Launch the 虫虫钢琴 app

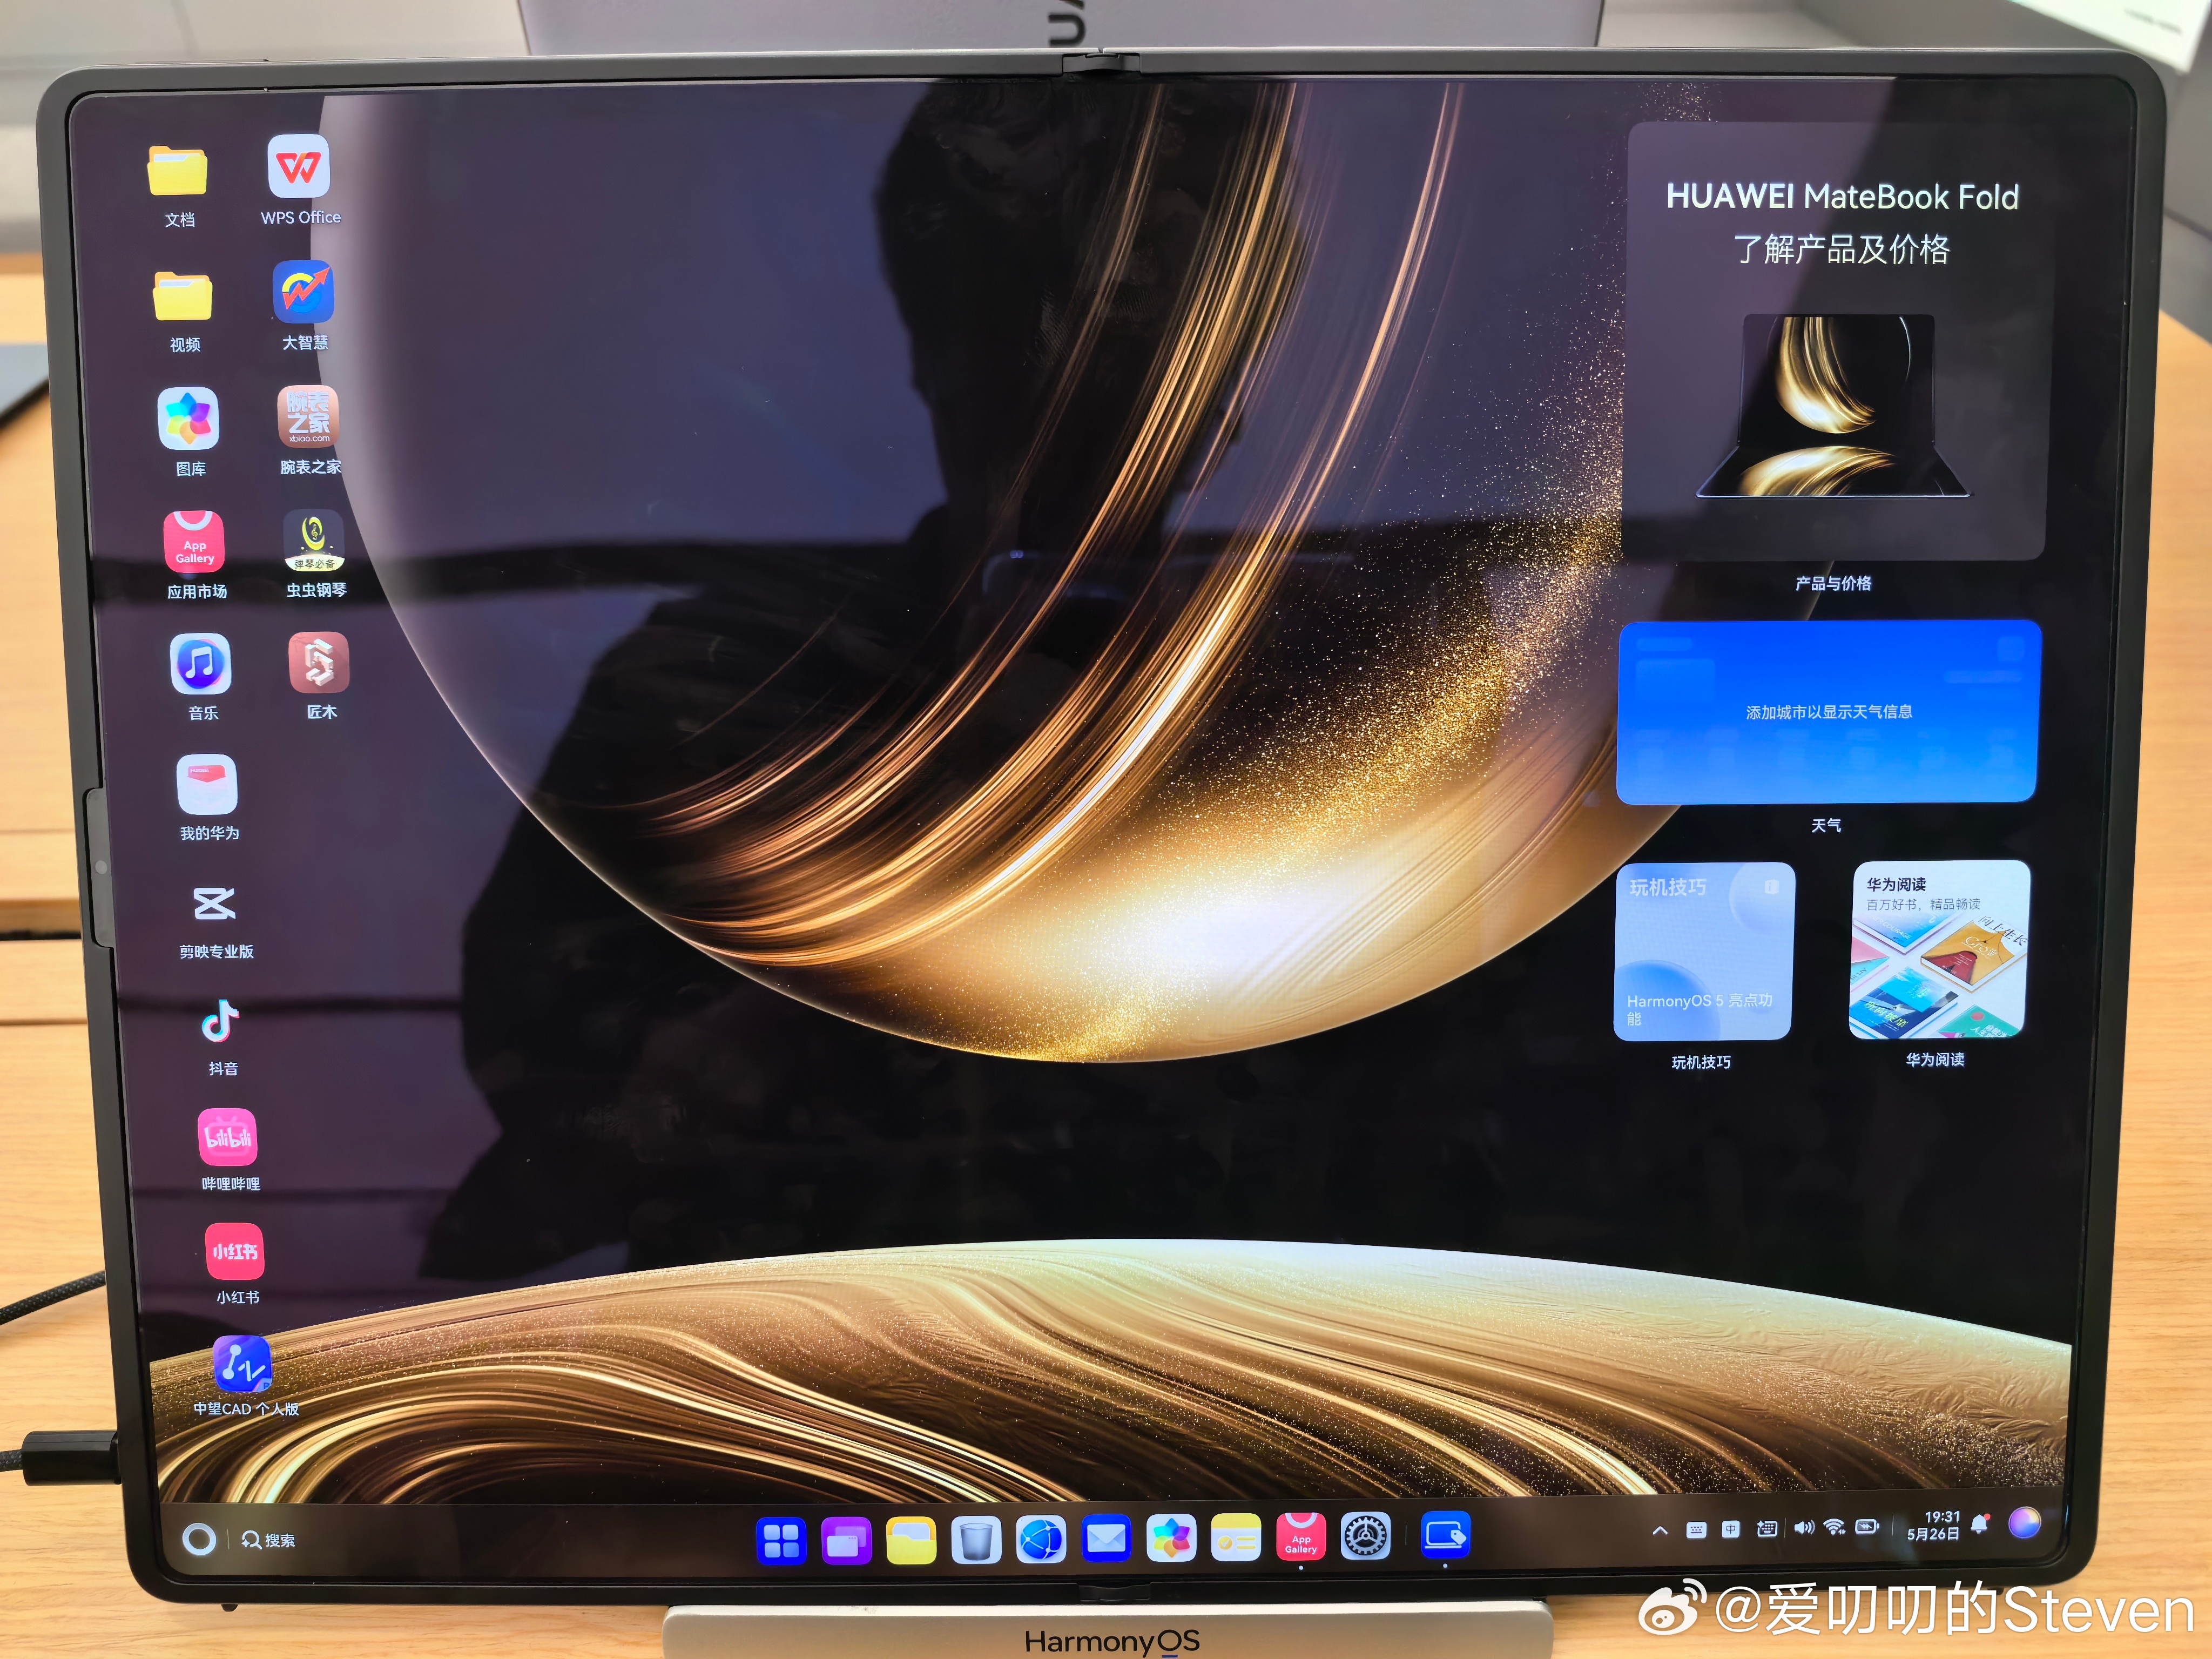click(314, 540)
